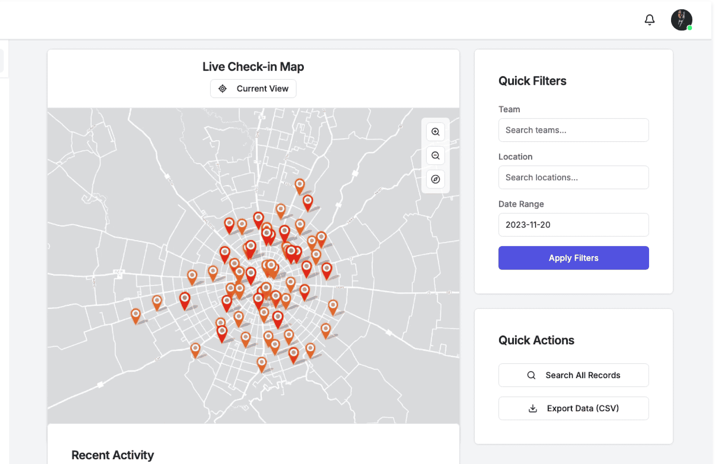Click the crosshair icon in Current View
The width and height of the screenshot is (715, 464).
tap(222, 88)
